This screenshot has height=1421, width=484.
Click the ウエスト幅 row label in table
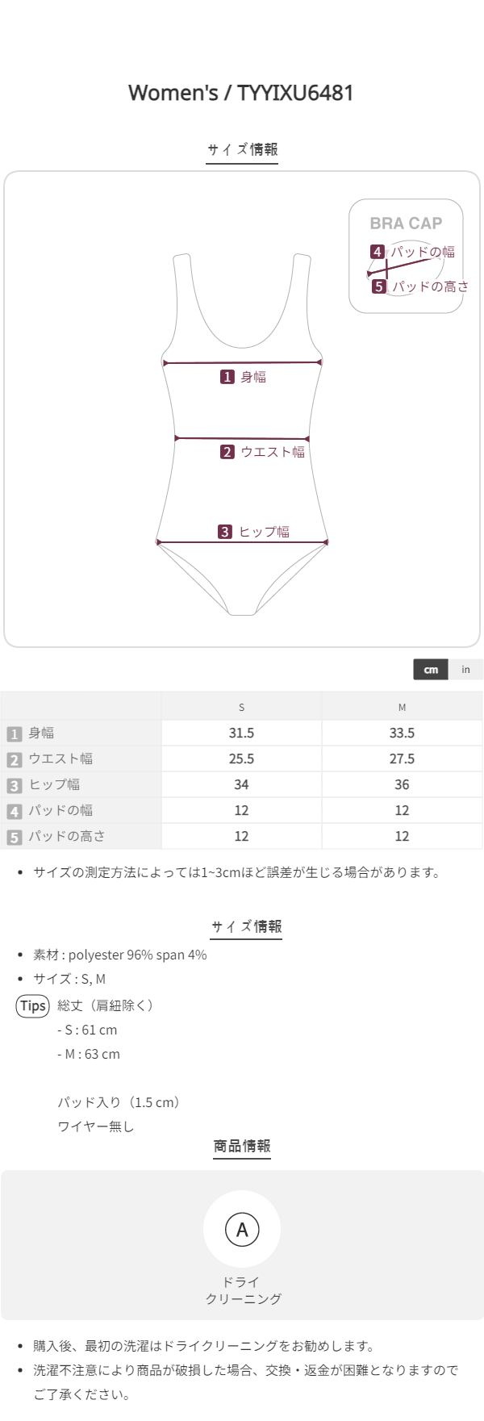(60, 759)
